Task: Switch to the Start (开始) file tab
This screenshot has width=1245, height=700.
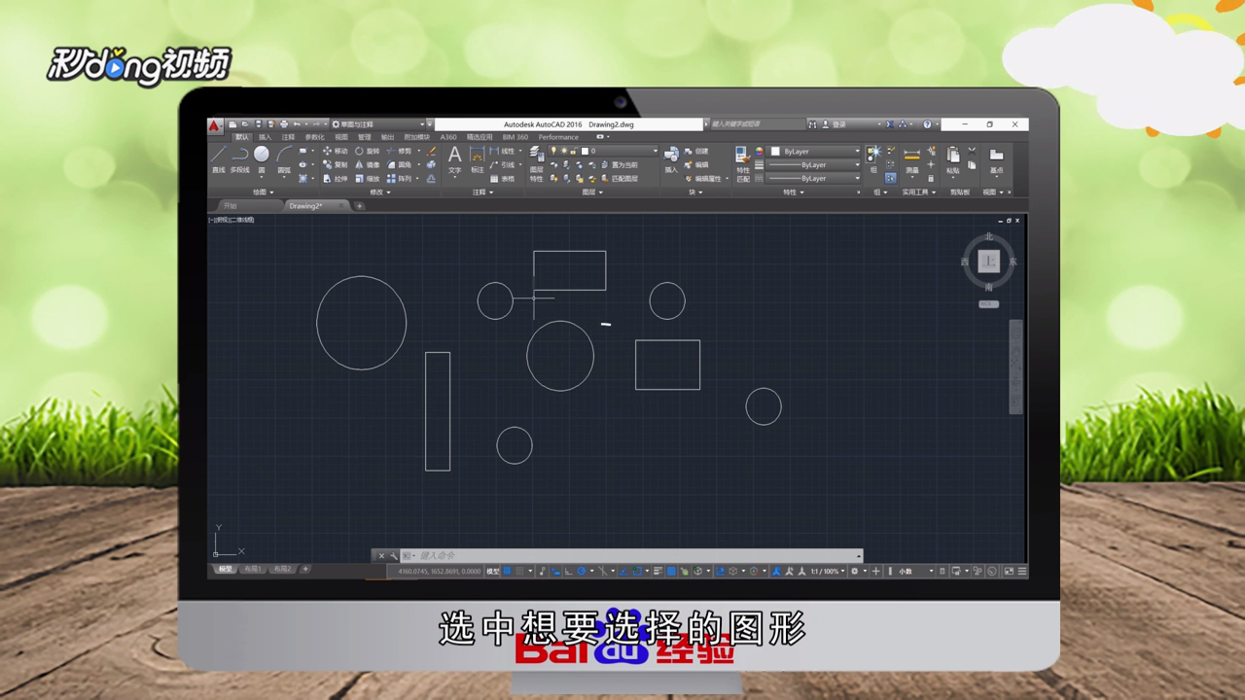Action: click(230, 206)
